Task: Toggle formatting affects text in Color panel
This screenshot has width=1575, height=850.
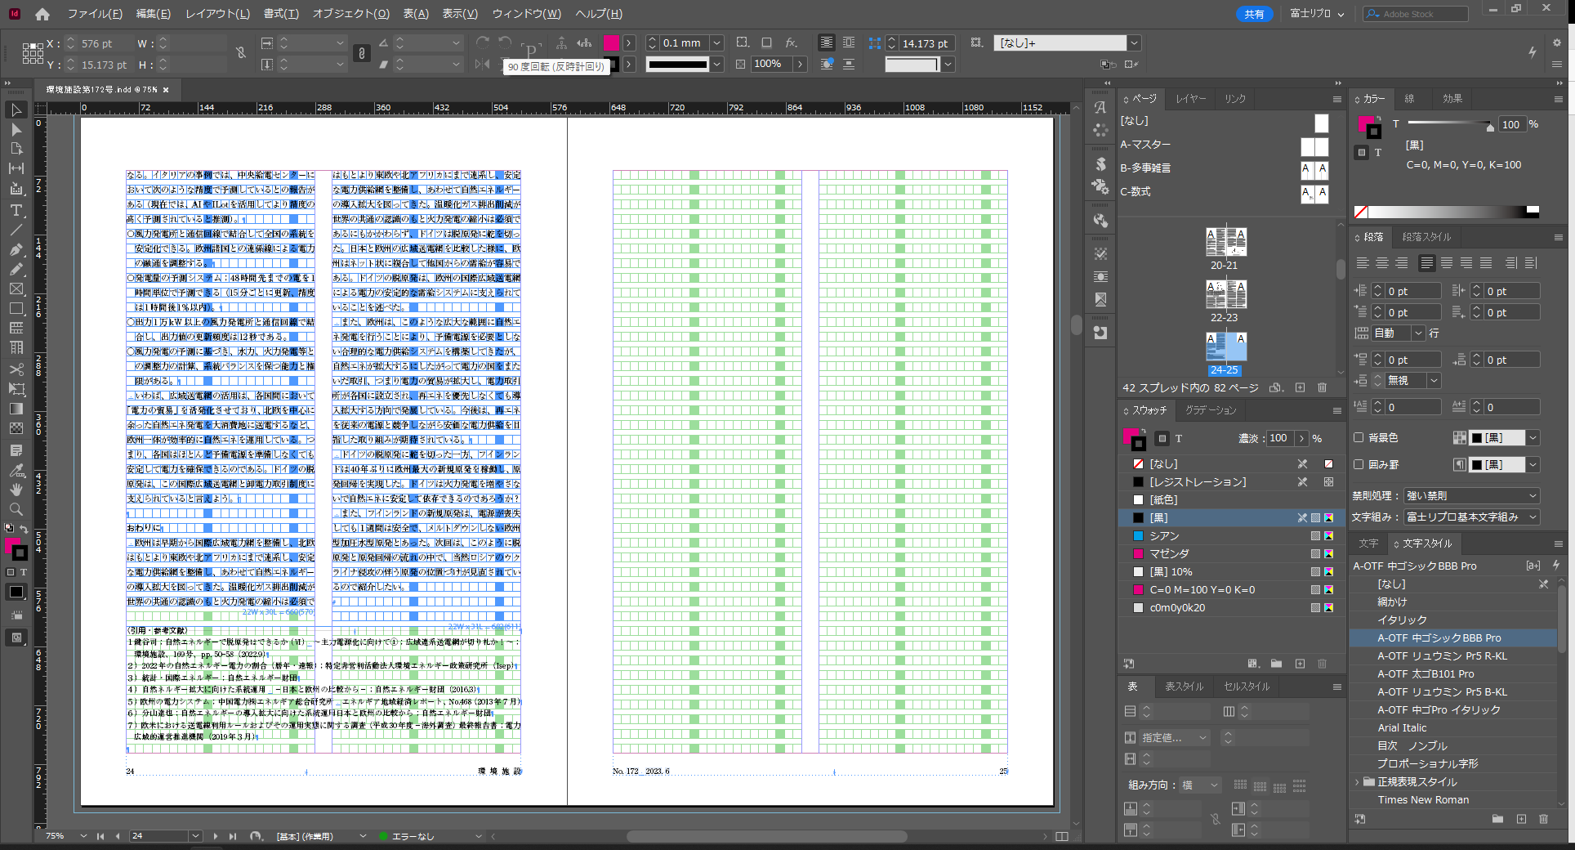Action: (x=1378, y=153)
